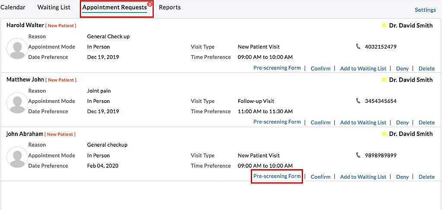Deny Matthew John's appointment request
The width and height of the screenshot is (442, 210).
[402, 123]
